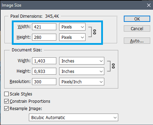The height and width of the screenshot is (125, 153).
Task: Close the Image Size dialog
Action: click(149, 5)
